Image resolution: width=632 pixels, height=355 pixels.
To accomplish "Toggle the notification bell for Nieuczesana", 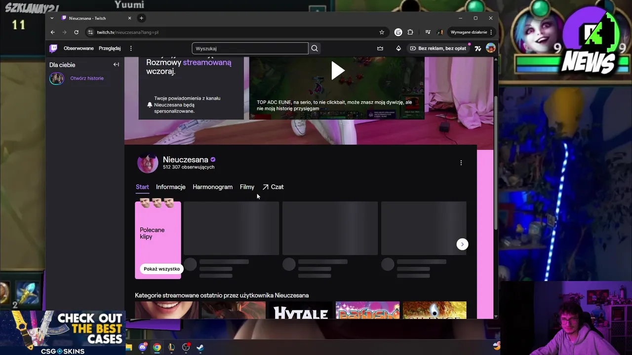I will coord(150,105).
